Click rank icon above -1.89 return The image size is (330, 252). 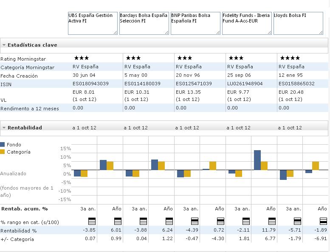click(x=323, y=221)
